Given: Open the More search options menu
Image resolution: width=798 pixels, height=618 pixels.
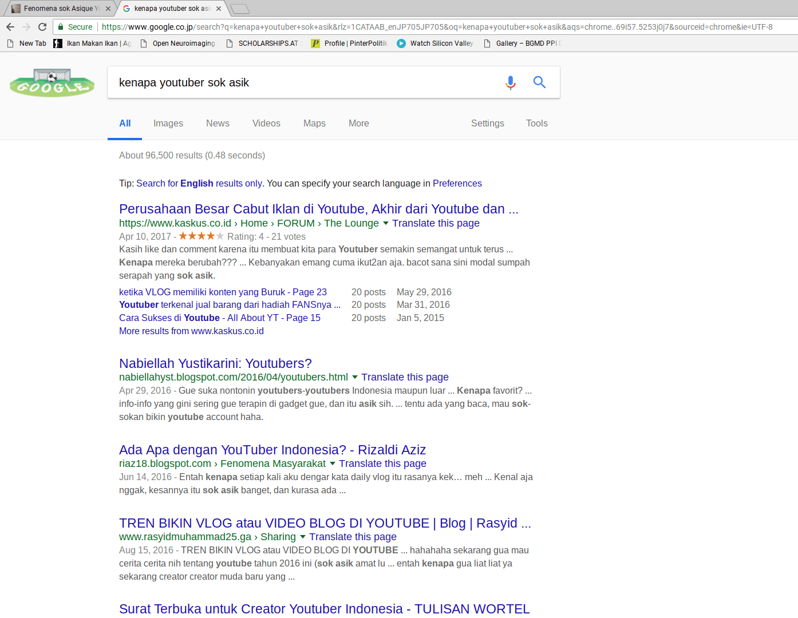Looking at the screenshot, I should pyautogui.click(x=358, y=124).
